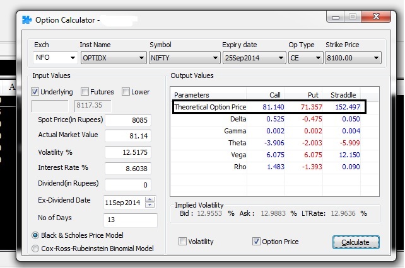Minimize the Option Calculator window
Image resolution: width=405 pixels, height=268 pixels.
coord(335,17)
